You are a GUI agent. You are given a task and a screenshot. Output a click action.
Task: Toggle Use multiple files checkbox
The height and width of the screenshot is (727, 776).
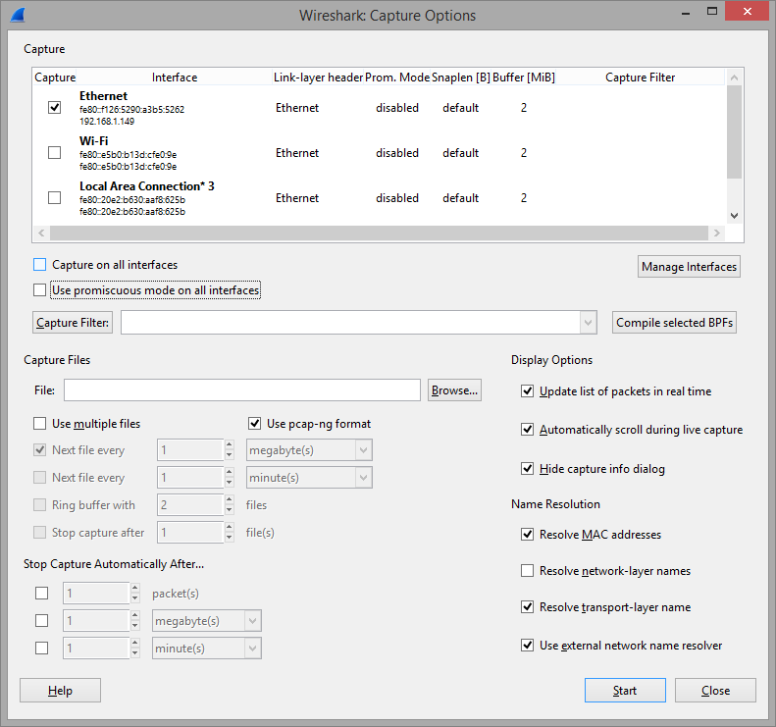click(39, 424)
